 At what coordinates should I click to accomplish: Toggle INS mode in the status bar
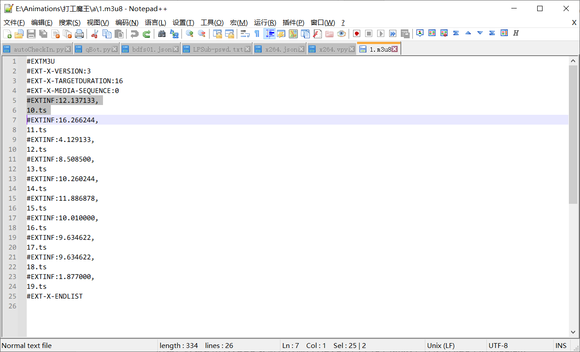[x=561, y=345]
